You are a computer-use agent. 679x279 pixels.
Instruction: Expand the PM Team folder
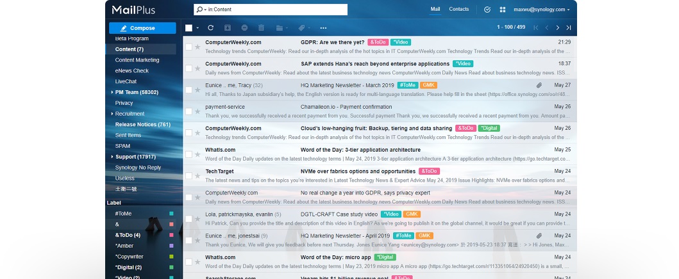point(112,92)
